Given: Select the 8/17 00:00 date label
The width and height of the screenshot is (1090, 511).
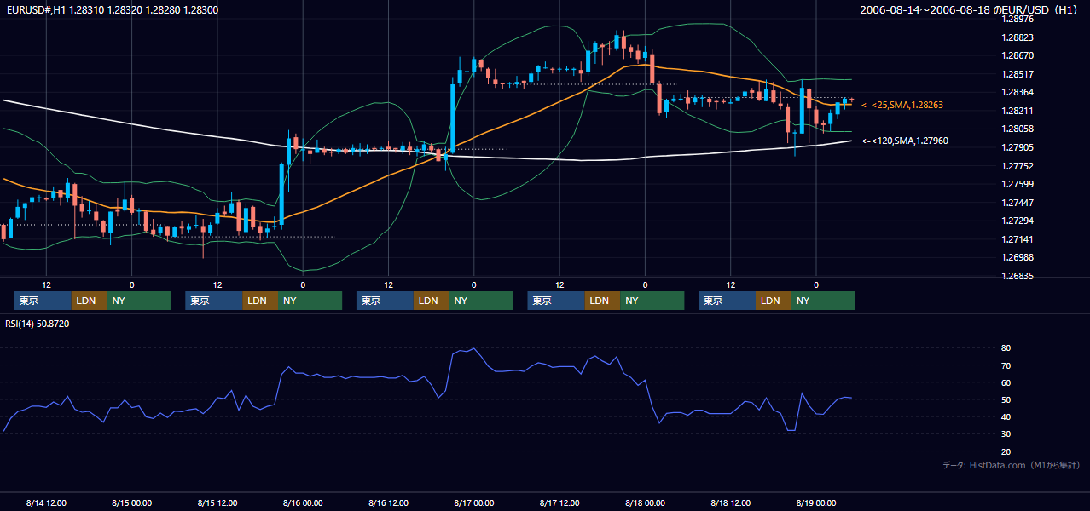Looking at the screenshot, I should tap(474, 503).
